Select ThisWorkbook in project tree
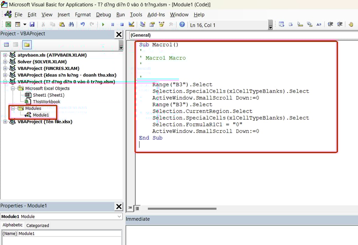The image size is (358, 245). pyautogui.click(x=46, y=102)
